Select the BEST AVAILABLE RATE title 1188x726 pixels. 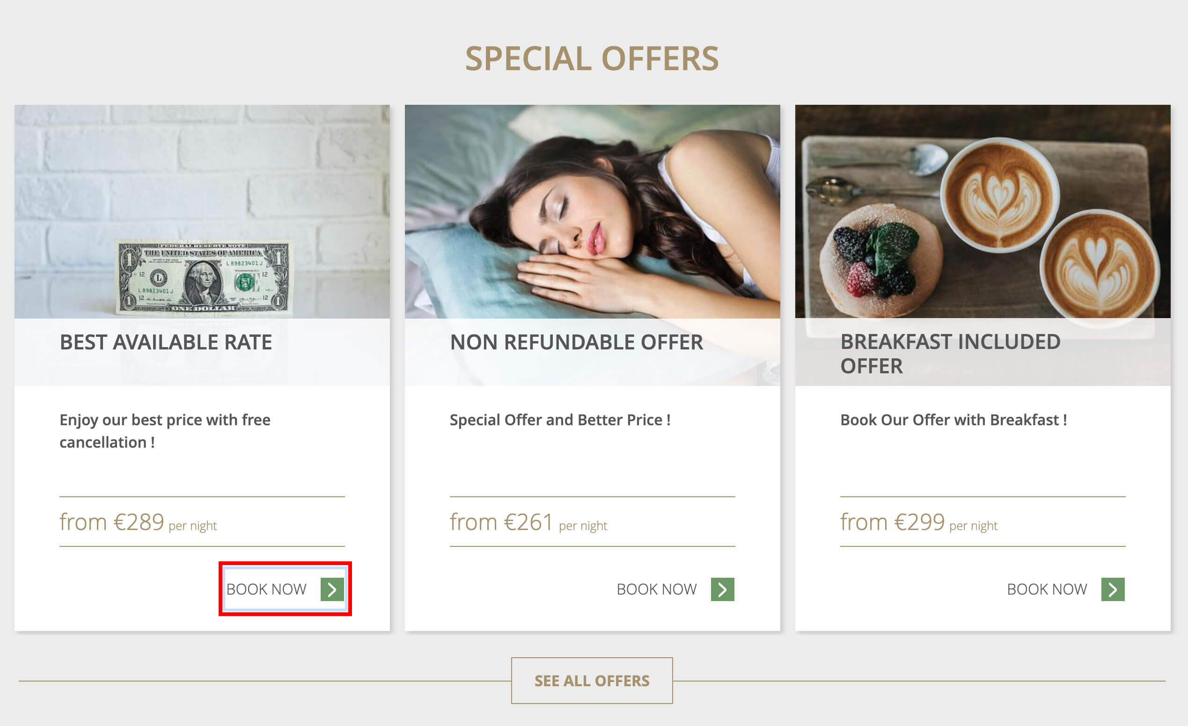[166, 342]
